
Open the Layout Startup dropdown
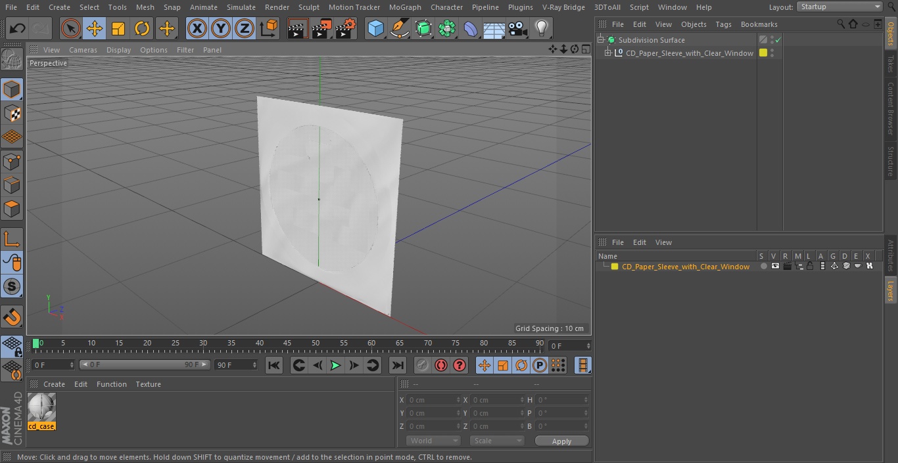(839, 7)
